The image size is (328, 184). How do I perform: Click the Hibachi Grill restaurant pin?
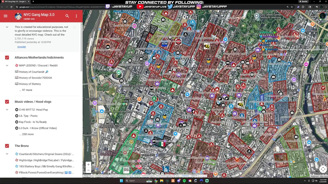click(x=139, y=99)
